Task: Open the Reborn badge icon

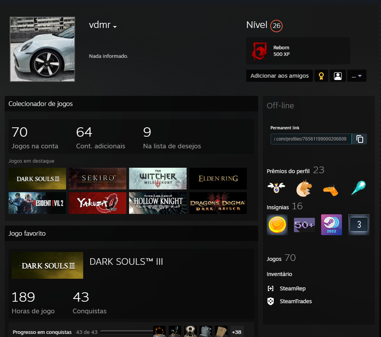Action: click(x=259, y=51)
